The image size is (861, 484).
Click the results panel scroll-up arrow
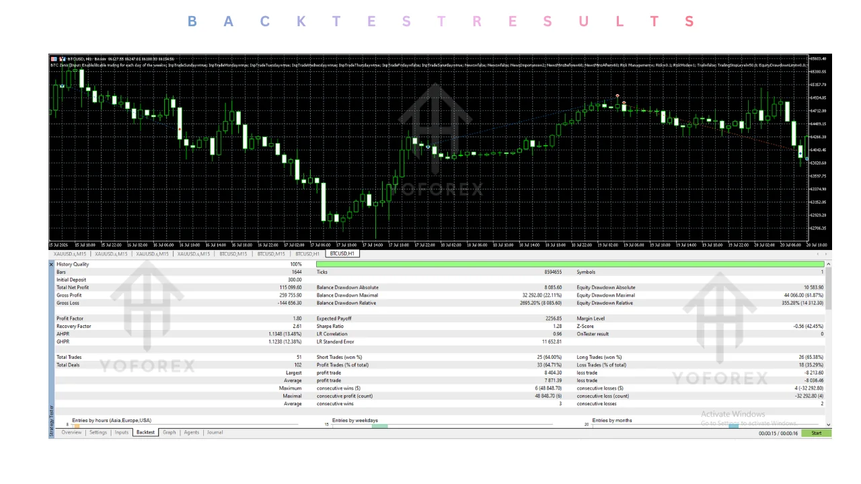pos(829,264)
